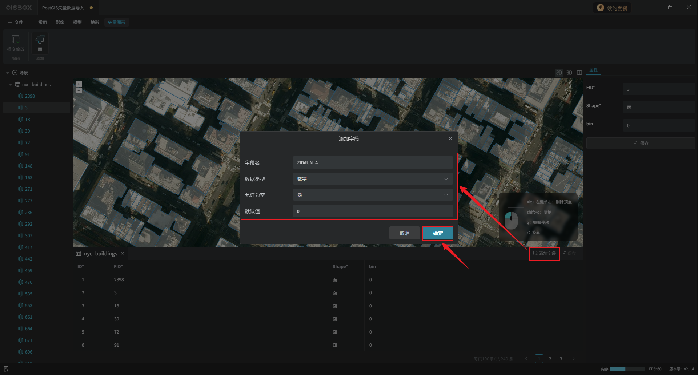Viewport: 698px width, 375px height.
Task: Open the 影像 menu tab
Action: [x=60, y=23]
